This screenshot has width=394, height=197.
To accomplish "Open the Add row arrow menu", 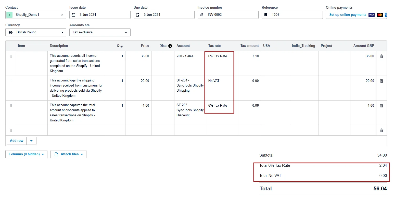I will tap(31, 141).
